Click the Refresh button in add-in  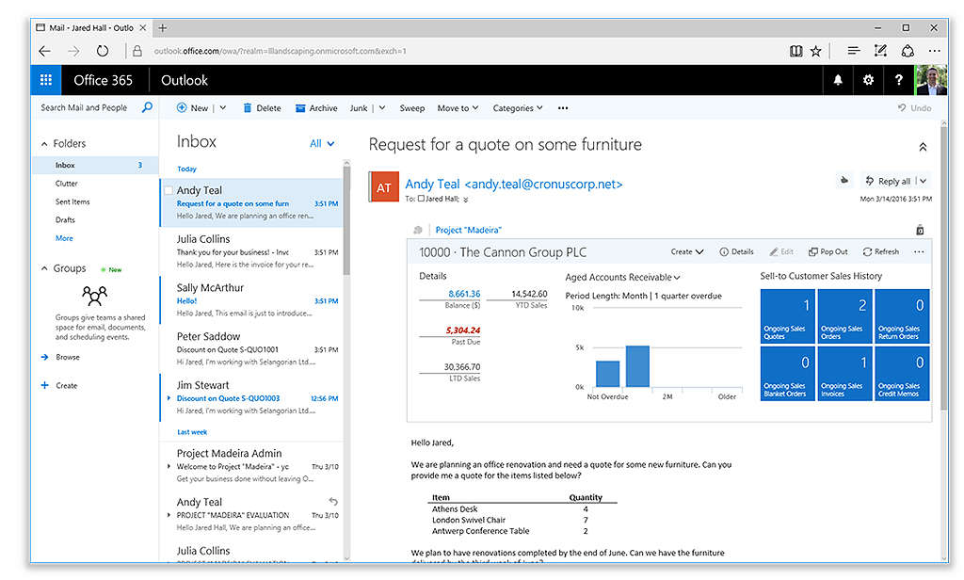(x=880, y=251)
